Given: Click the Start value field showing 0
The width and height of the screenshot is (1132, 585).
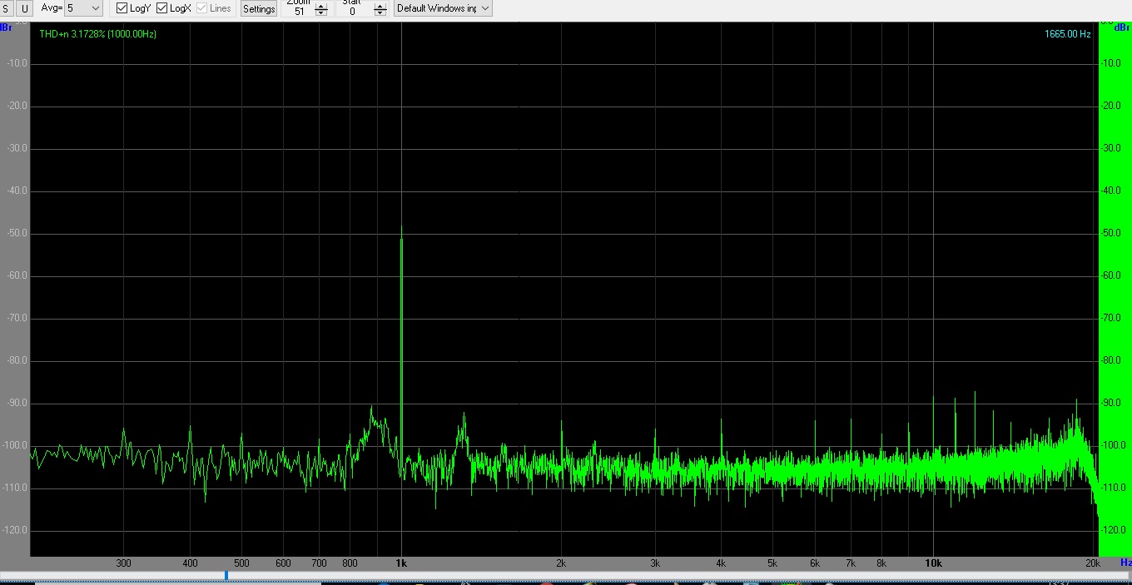Looking at the screenshot, I should 354,11.
